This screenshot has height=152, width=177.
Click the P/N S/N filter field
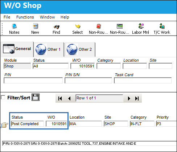tap(88, 81)
